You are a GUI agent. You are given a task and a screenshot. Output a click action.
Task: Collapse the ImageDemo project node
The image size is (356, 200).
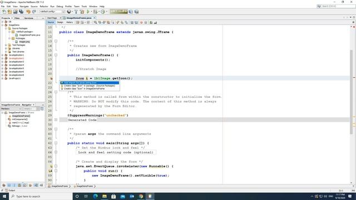point(2,25)
